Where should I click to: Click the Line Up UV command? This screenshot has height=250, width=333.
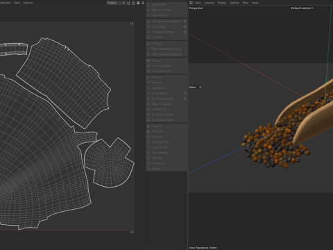pyautogui.click(x=166, y=88)
